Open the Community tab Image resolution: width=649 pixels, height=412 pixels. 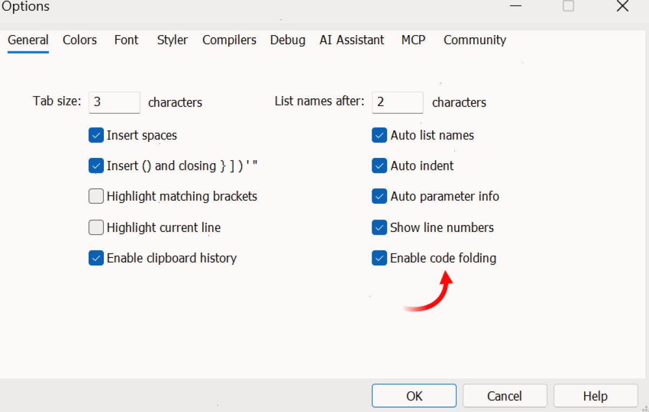[x=475, y=40]
